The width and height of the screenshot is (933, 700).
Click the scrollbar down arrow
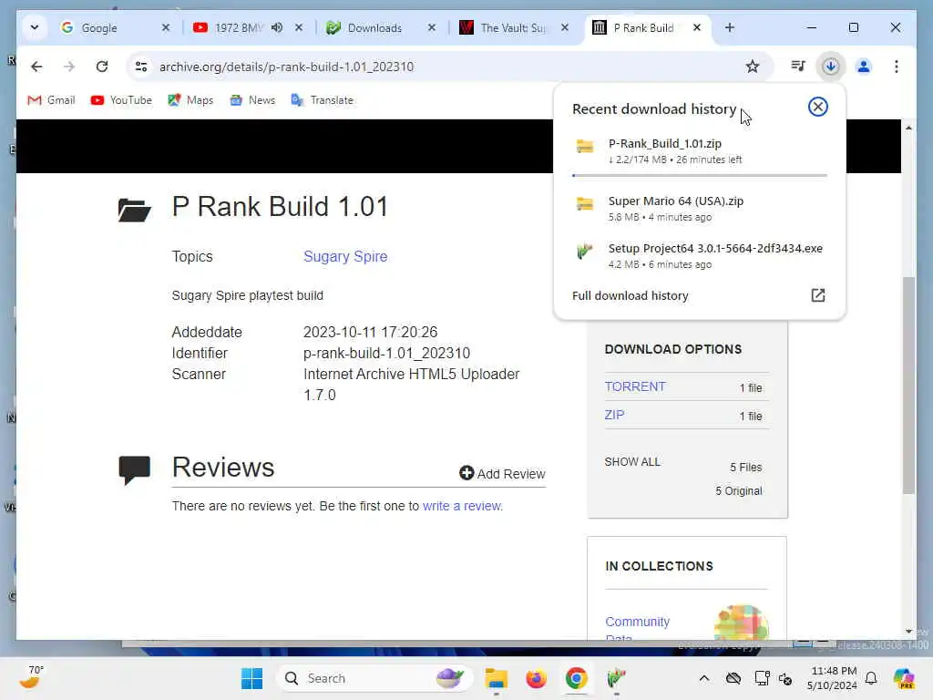[x=908, y=631]
